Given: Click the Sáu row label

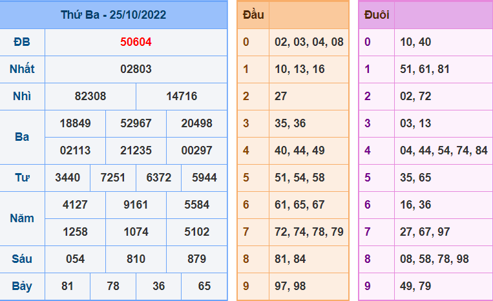Looking at the screenshot, I should pos(22,259).
